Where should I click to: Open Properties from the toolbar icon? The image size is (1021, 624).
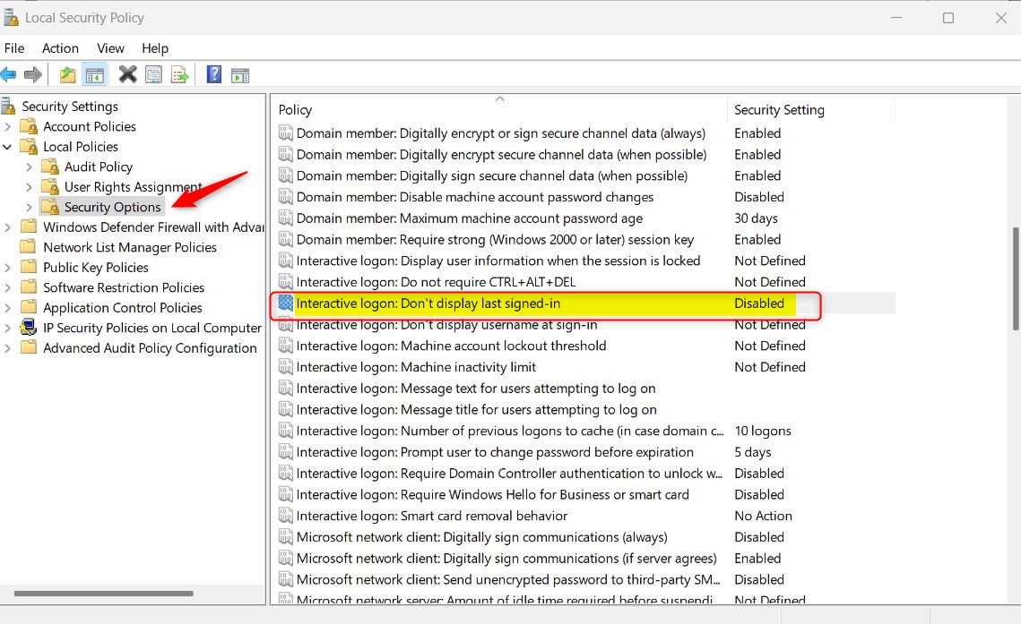tap(153, 74)
